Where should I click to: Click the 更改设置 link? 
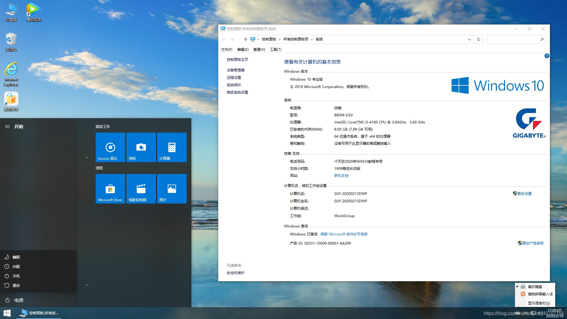point(524,193)
